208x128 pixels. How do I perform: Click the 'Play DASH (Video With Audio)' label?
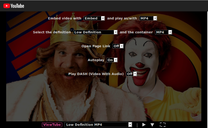click(96, 74)
